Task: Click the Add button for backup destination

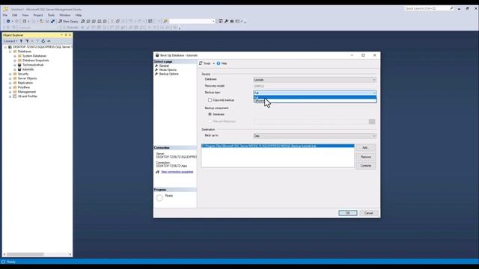Action: (366, 148)
